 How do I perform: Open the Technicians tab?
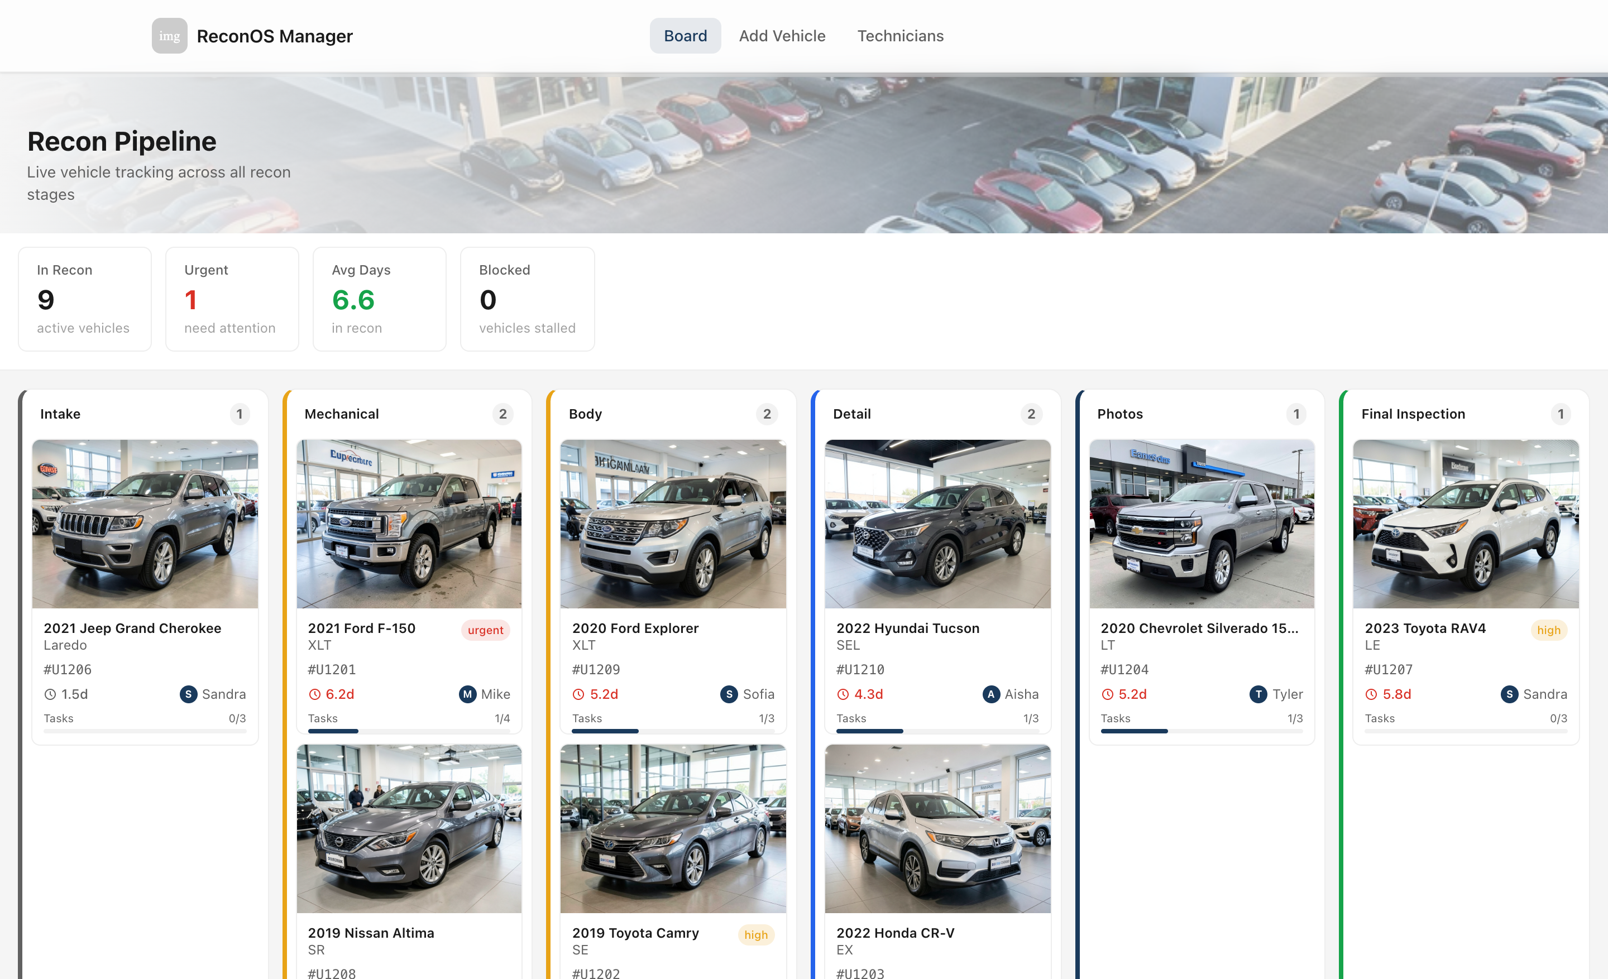(900, 36)
